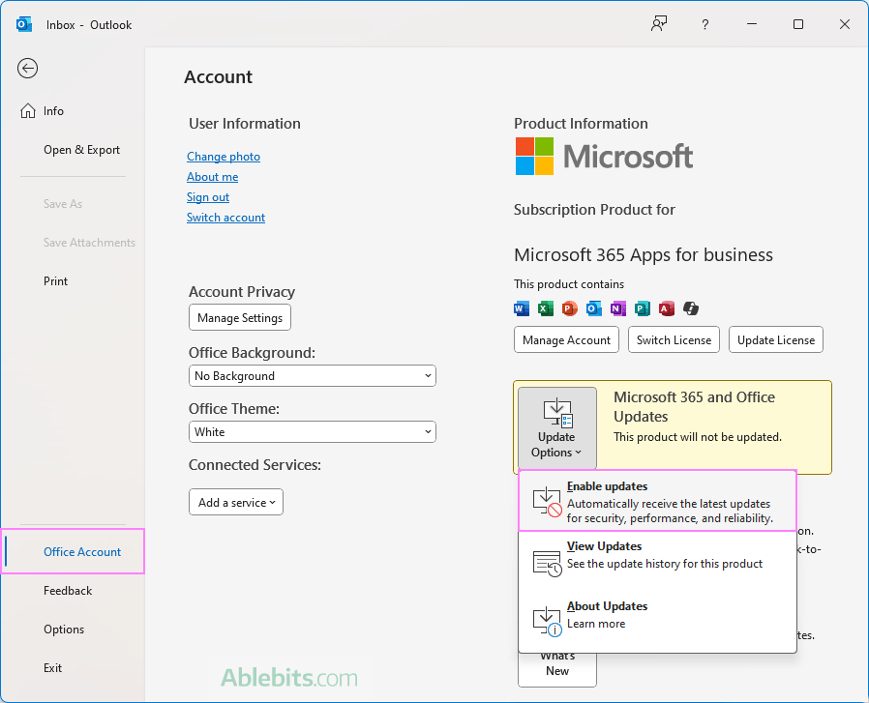Click the 'Product Information' heading

click(x=581, y=124)
